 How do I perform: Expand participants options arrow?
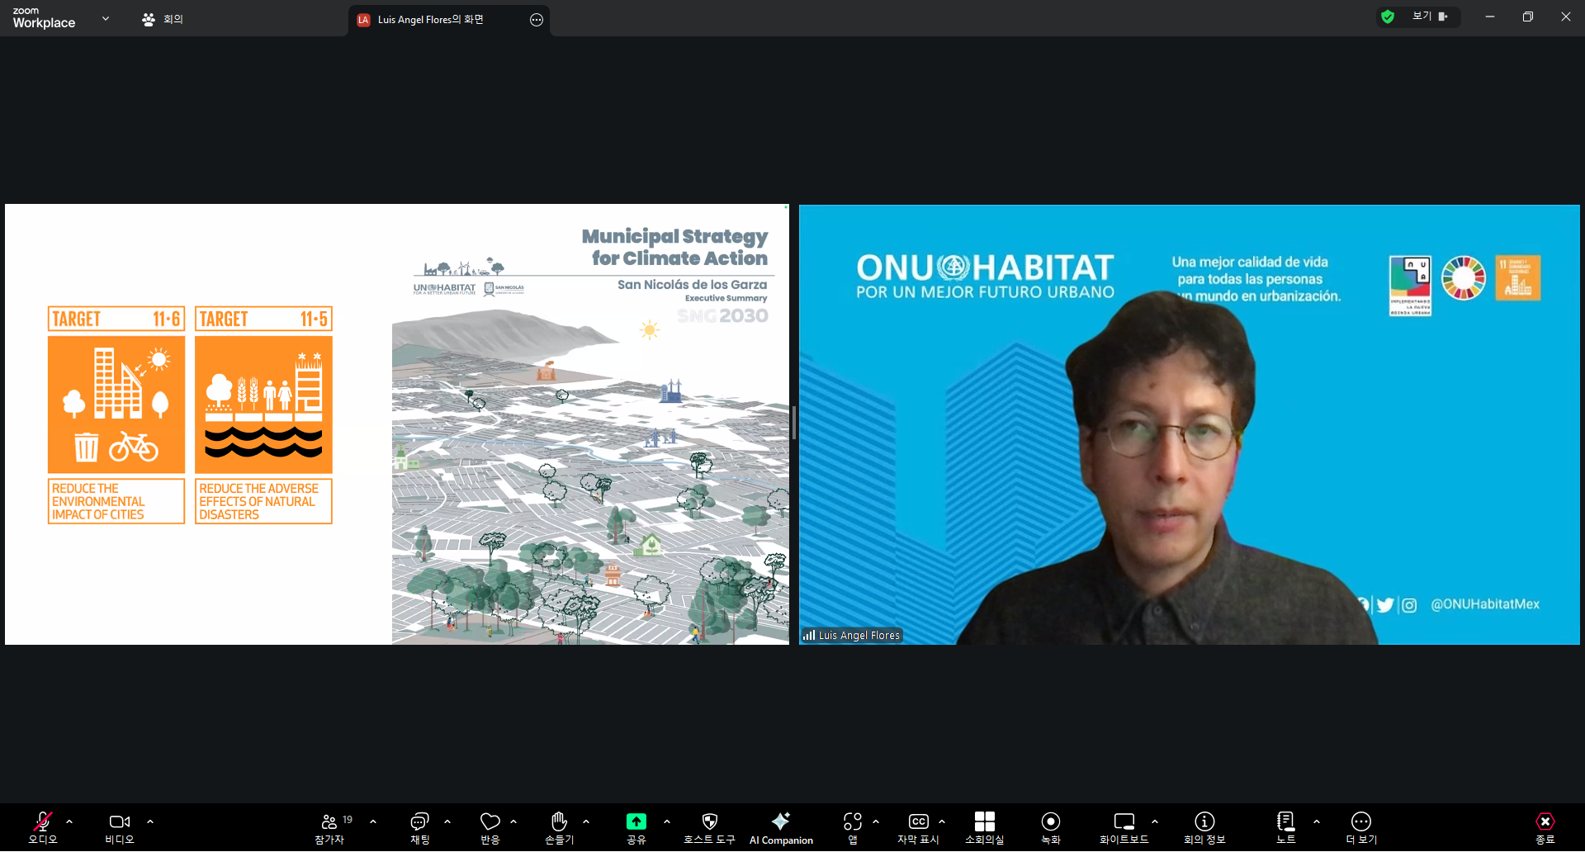373,821
